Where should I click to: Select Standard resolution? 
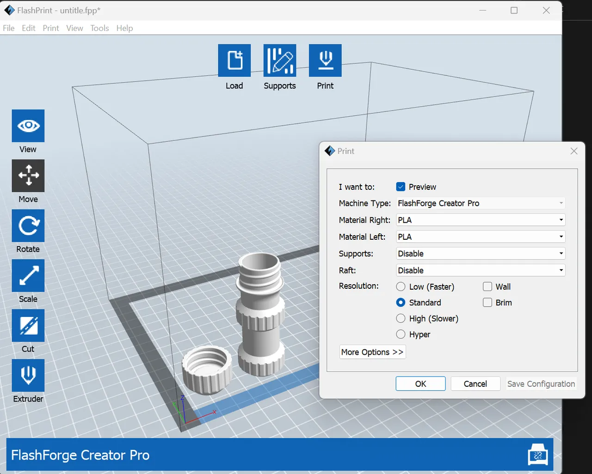[x=401, y=303]
